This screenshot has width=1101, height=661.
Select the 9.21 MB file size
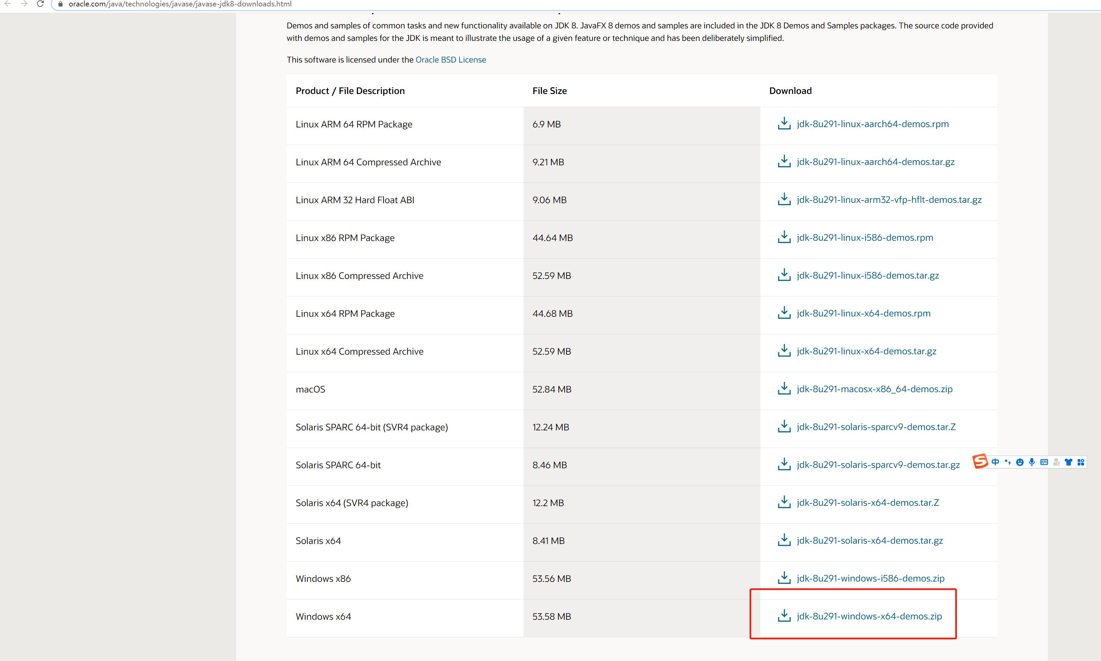(548, 162)
